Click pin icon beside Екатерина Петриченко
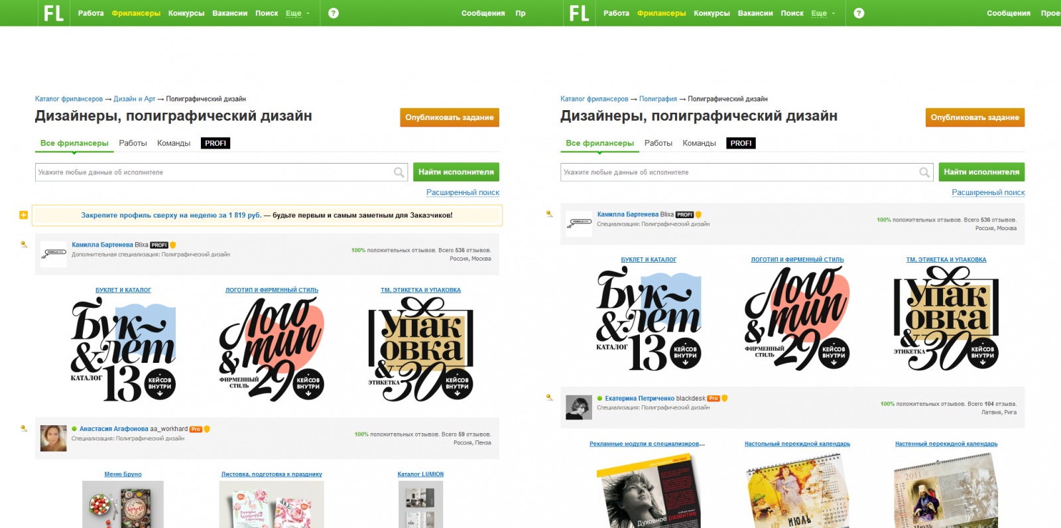Image resolution: width=1061 pixels, height=528 pixels. (549, 397)
